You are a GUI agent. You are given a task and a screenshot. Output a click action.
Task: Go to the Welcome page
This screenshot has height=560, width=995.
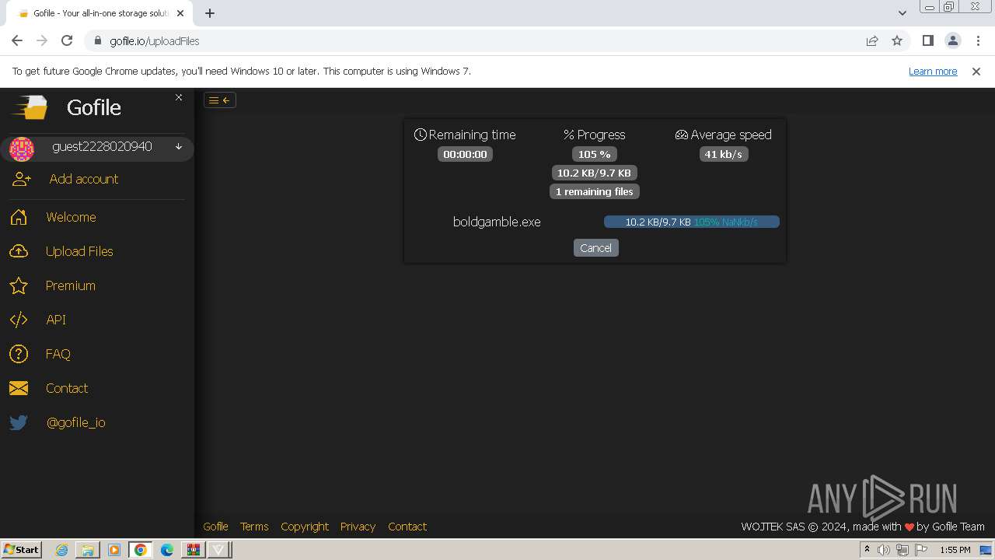(71, 217)
